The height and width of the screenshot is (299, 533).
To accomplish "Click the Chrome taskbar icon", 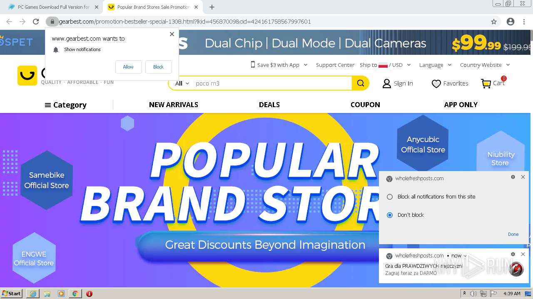I will tap(75, 294).
